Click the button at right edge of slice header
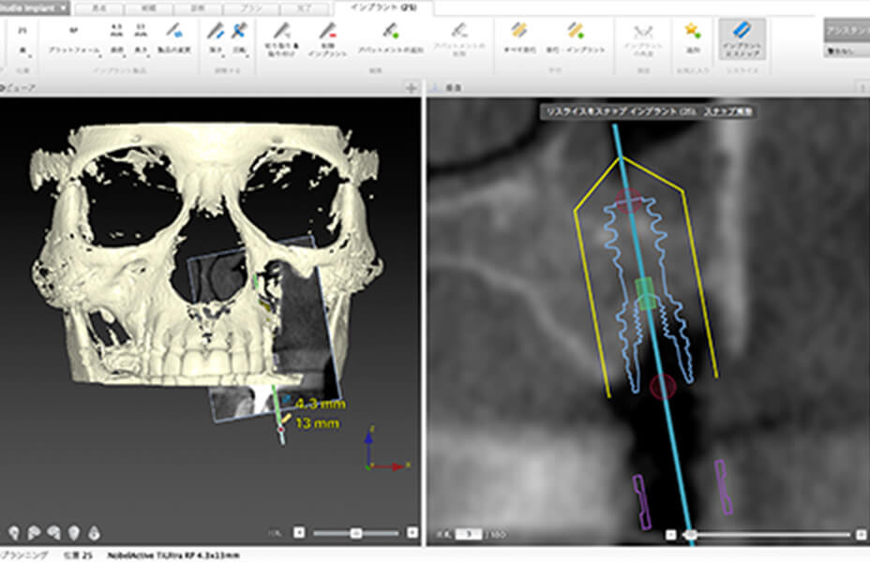The height and width of the screenshot is (562, 870). 862,87
